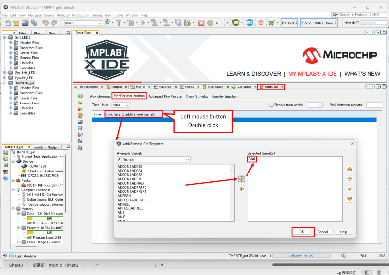Click the Wait between repeats input field

tap(373, 105)
